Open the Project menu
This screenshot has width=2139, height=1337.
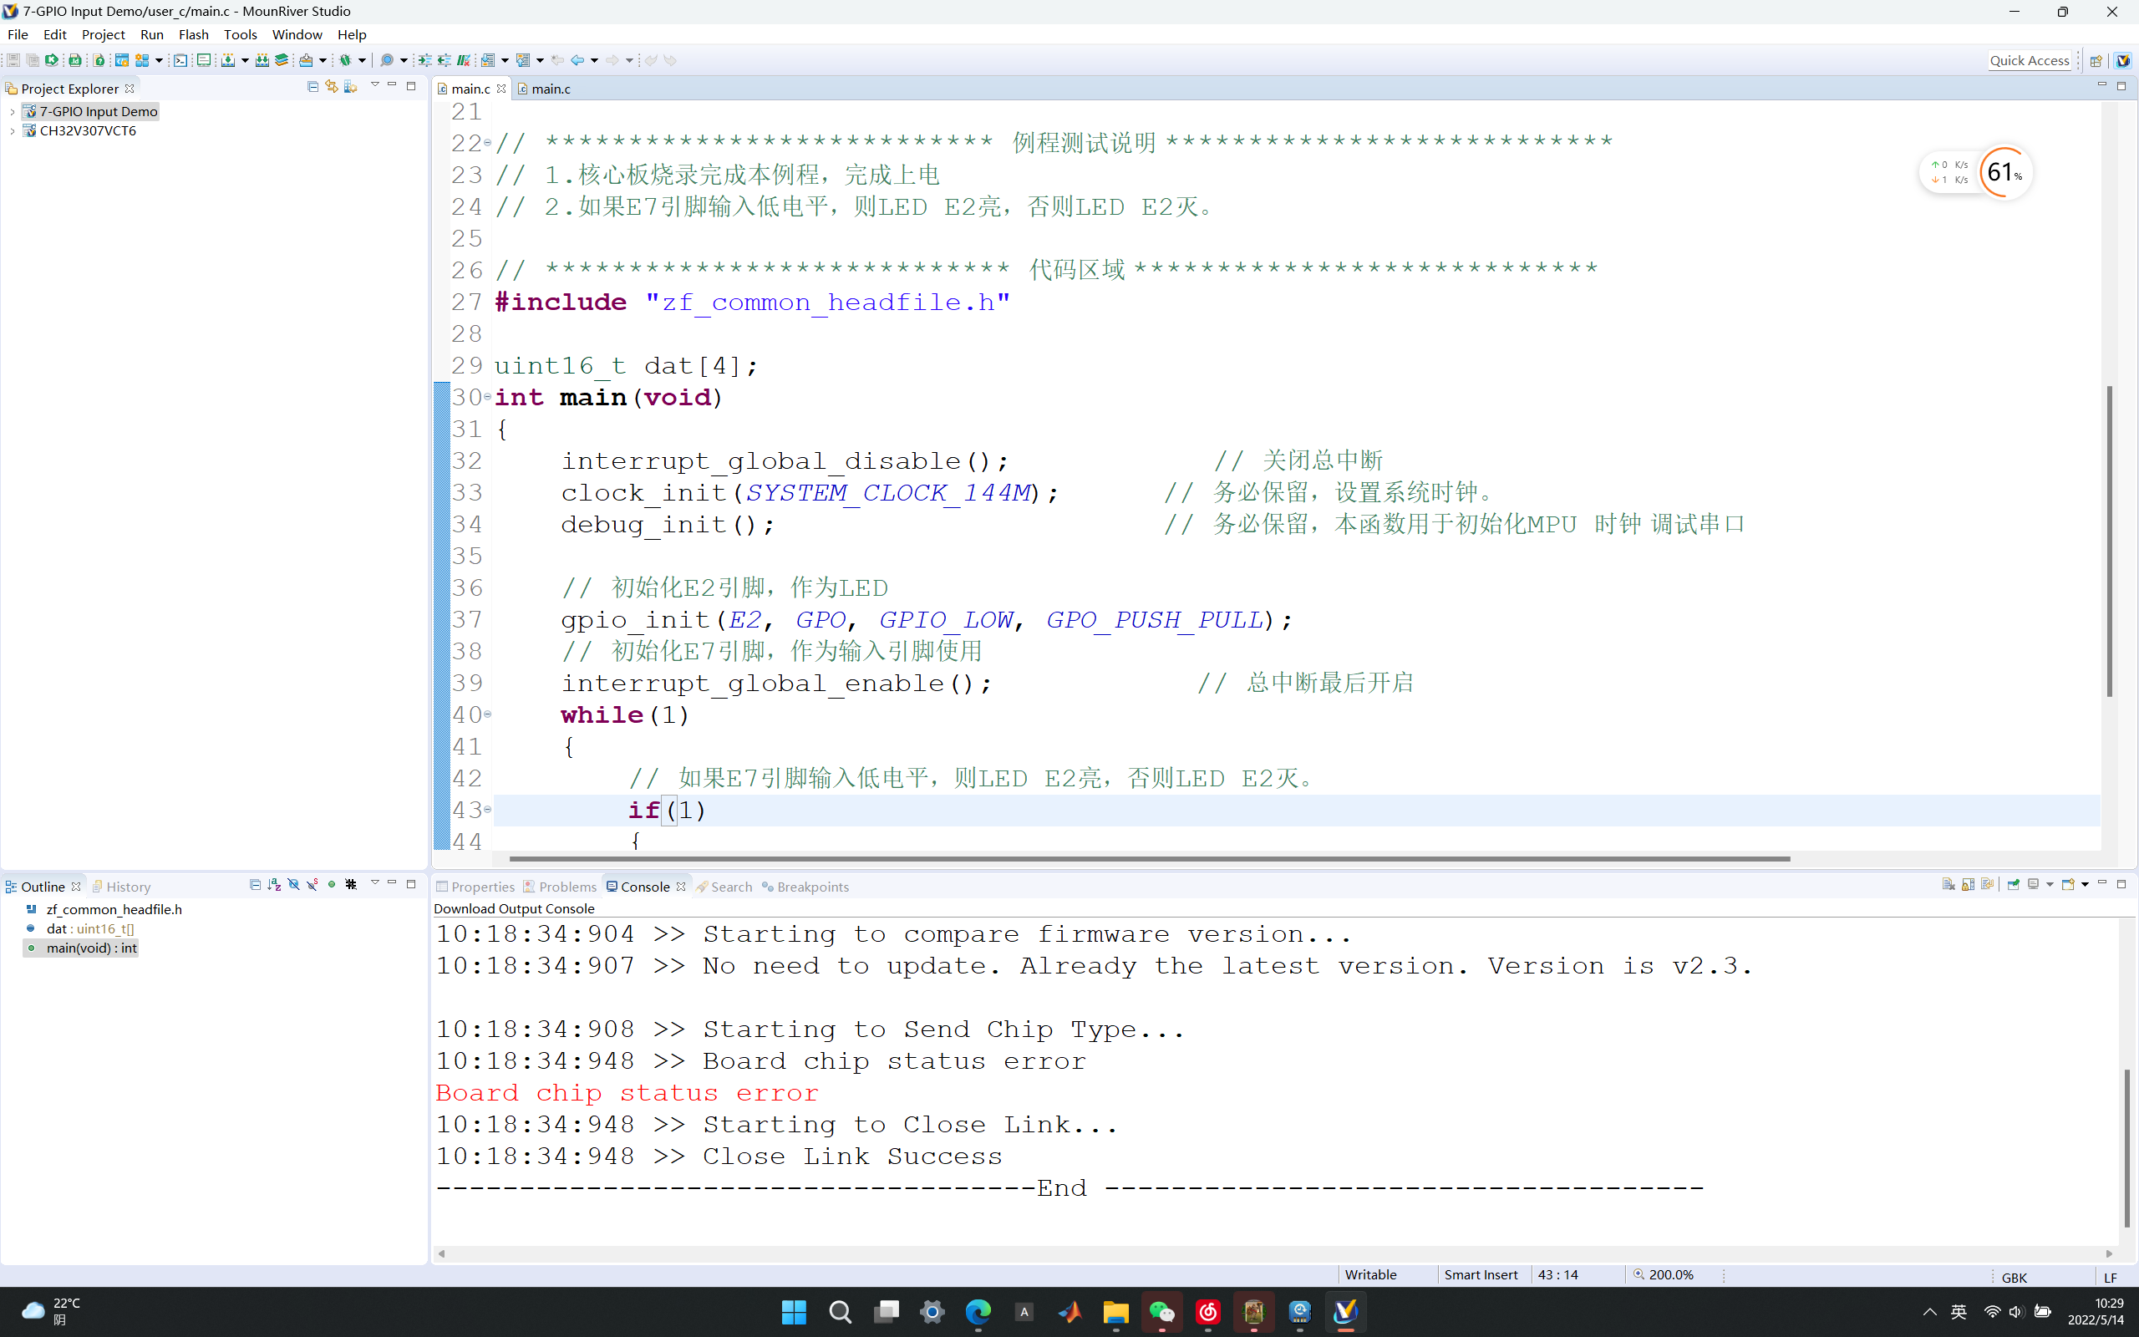[104, 34]
